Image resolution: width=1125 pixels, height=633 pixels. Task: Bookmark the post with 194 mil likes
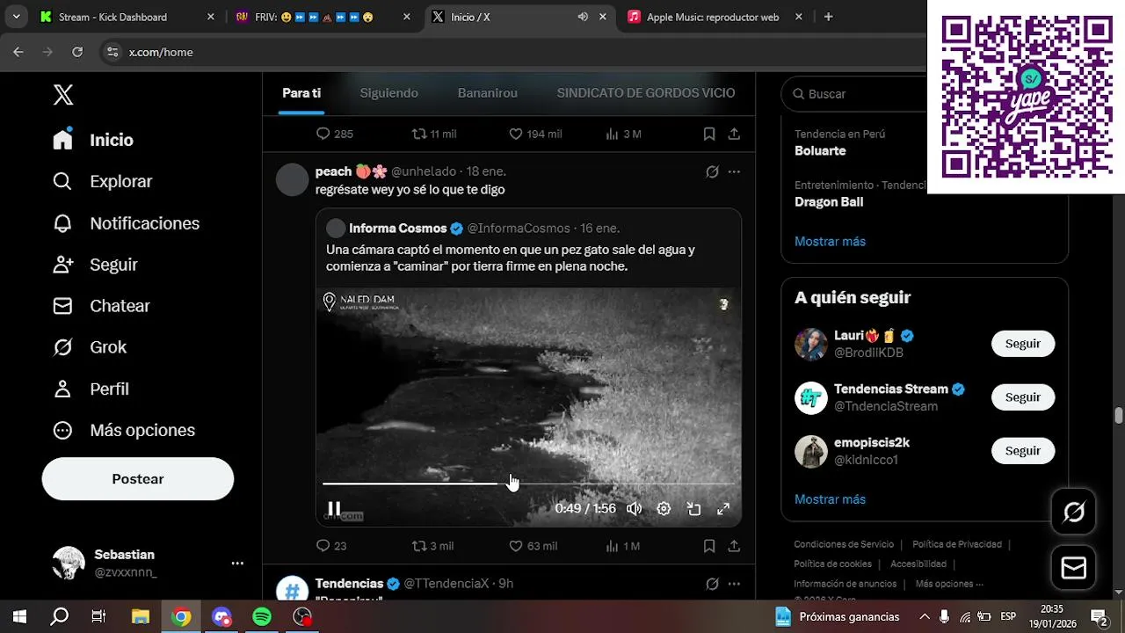click(708, 134)
